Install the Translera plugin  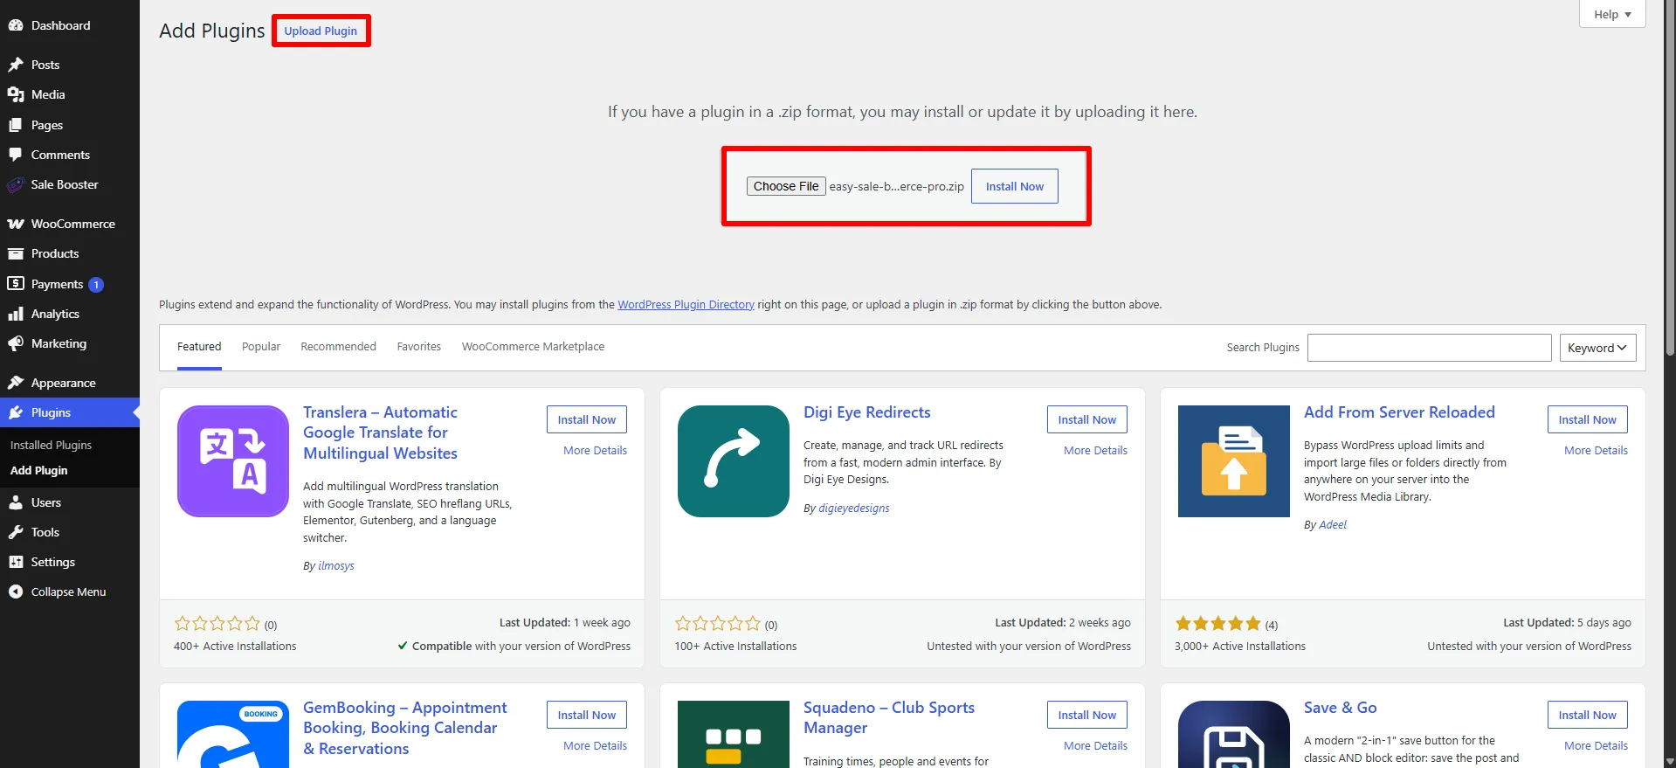click(587, 419)
